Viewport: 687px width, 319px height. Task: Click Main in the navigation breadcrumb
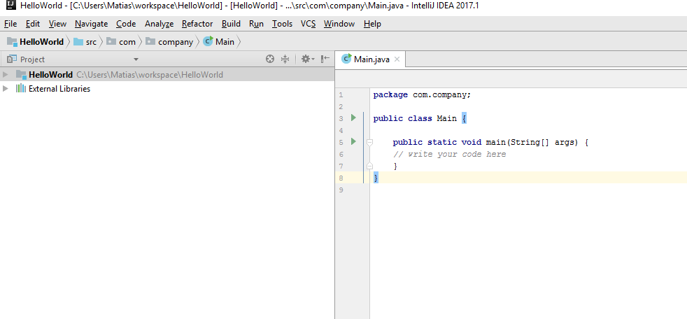point(219,42)
